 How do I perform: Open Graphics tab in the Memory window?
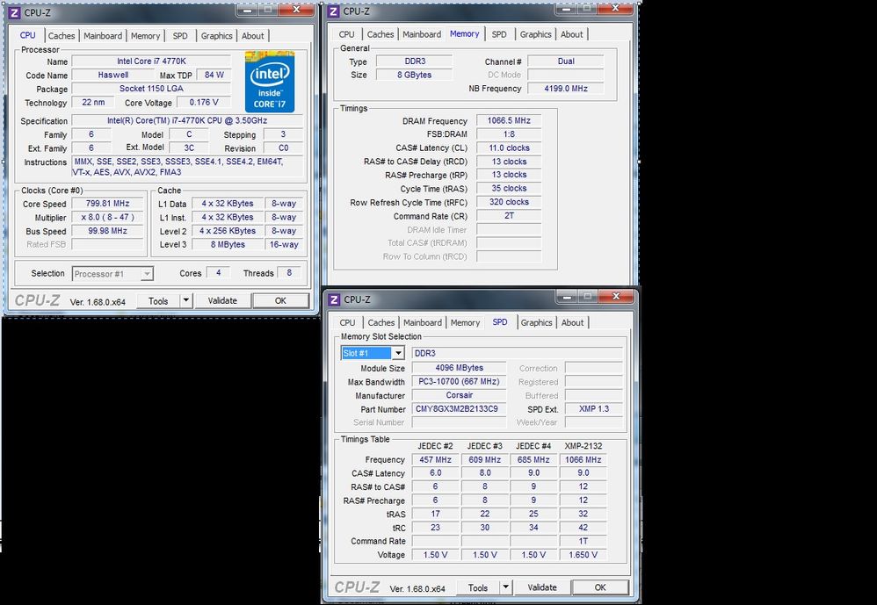click(535, 34)
